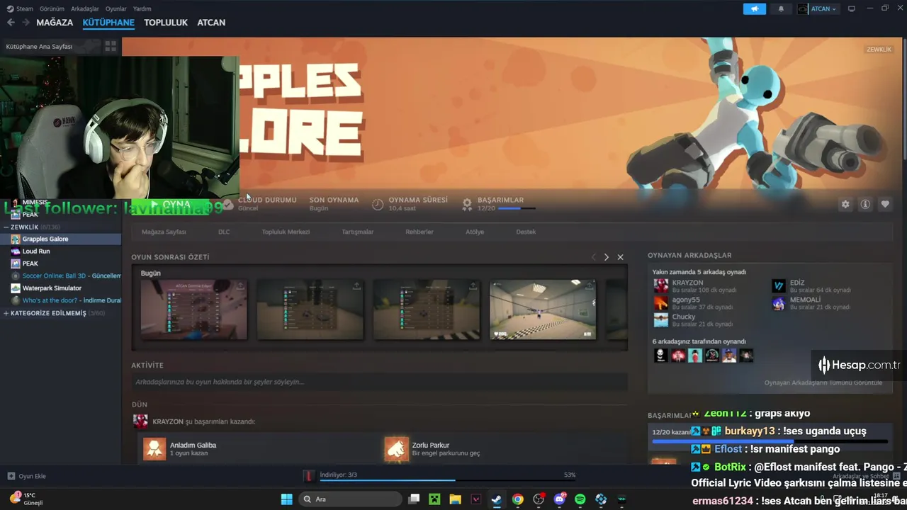This screenshot has width=907, height=510.
Task: Switch library to grid view icon
Action: click(111, 46)
